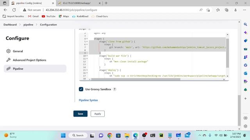Click the address bar URL
The height and width of the screenshot is (140, 250).
click(x=71, y=10)
